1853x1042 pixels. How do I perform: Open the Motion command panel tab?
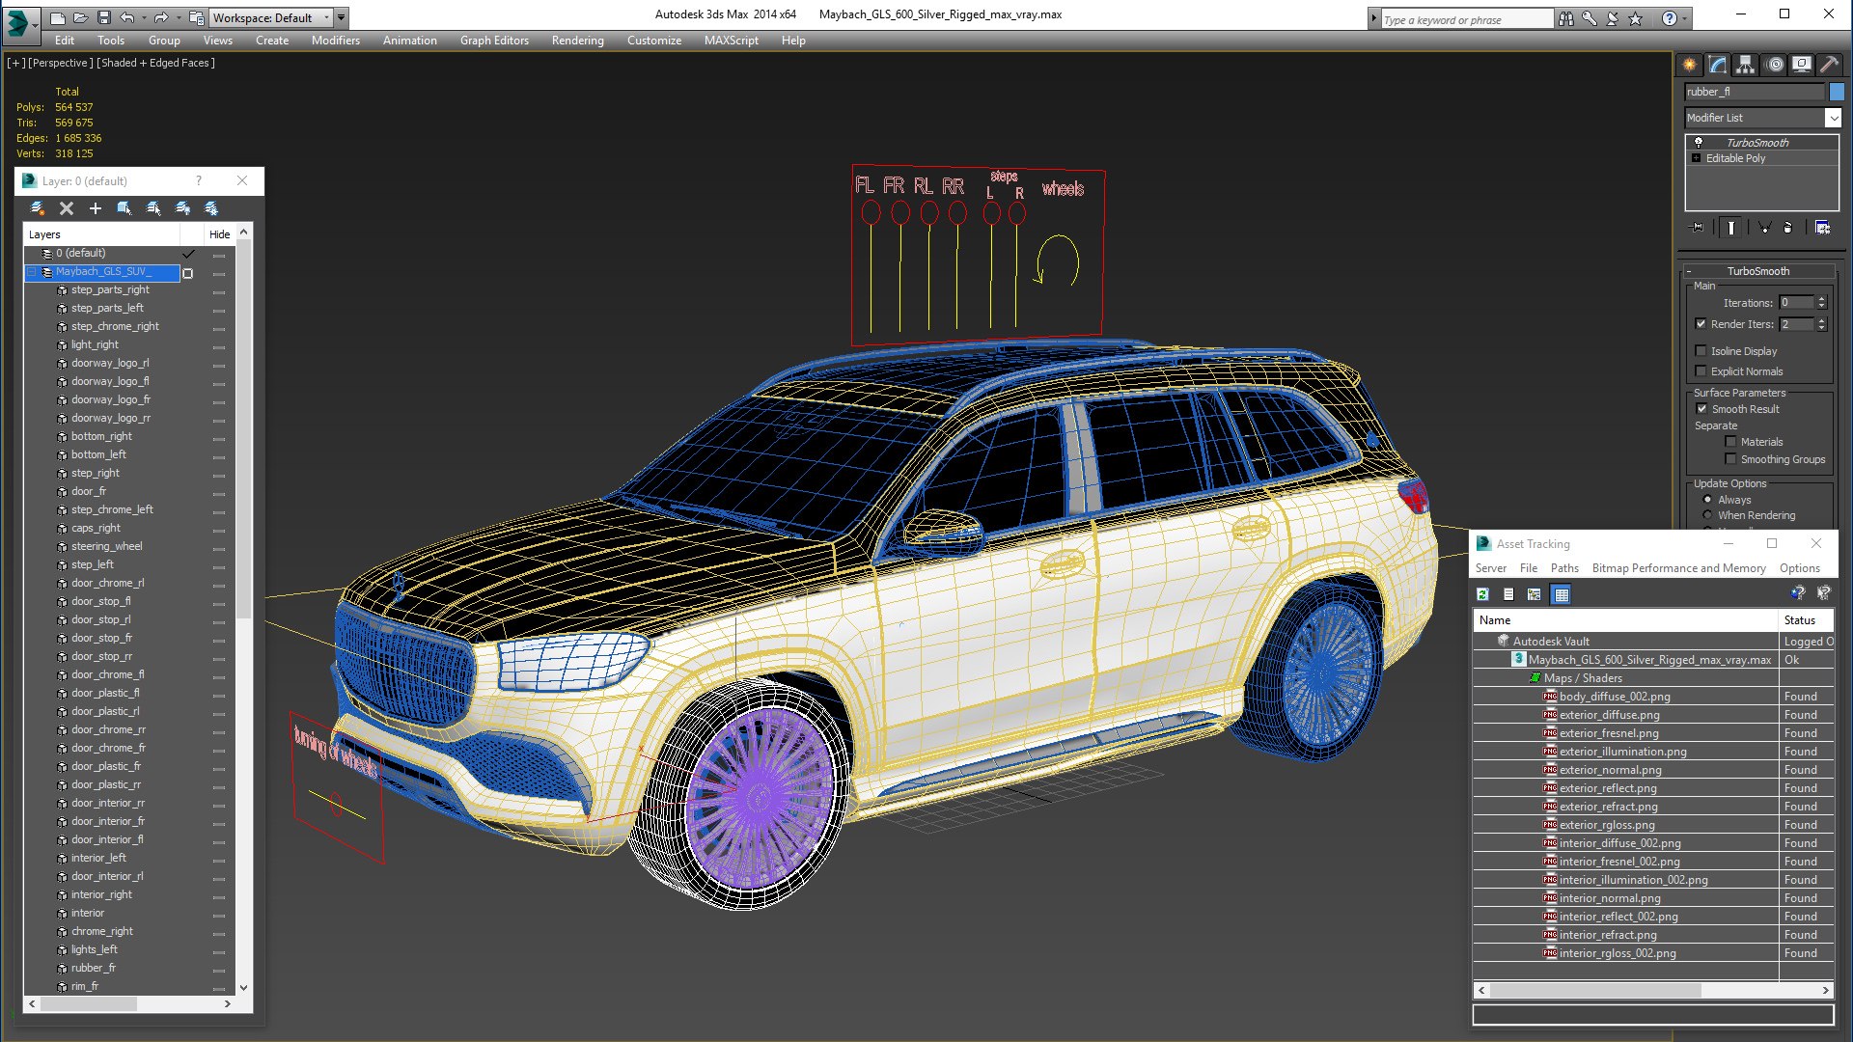(x=1774, y=65)
